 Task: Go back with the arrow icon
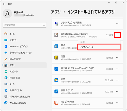[x=4, y=4]
